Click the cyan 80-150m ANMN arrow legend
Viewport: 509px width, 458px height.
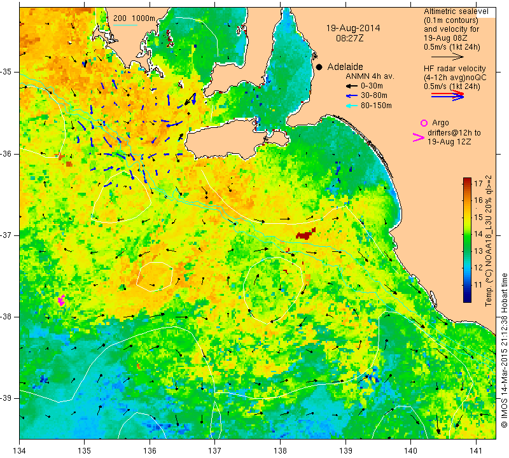point(352,106)
